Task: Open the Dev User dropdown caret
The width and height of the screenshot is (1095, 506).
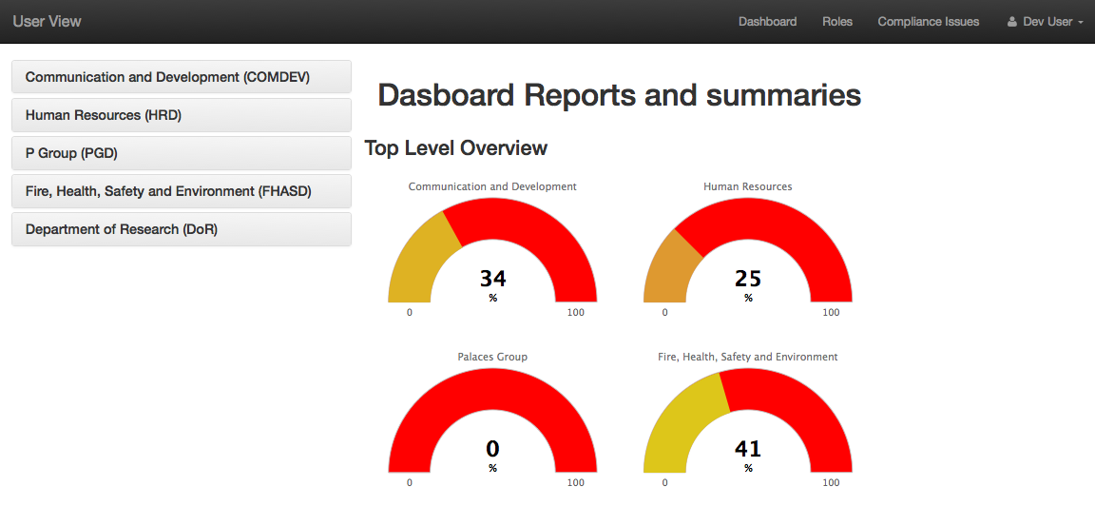Action: point(1081,23)
